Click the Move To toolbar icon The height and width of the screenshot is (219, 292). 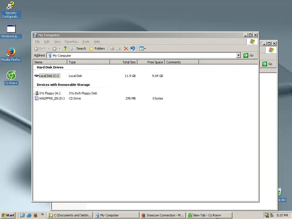112,48
